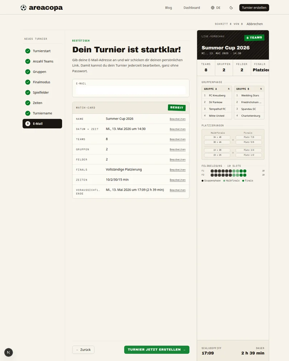Click Bearbeiten in Teams row
Image resolution: width=289 pixels, height=361 pixels.
(177, 139)
